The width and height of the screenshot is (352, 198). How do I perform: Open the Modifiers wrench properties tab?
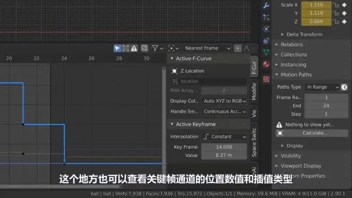point(266,5)
